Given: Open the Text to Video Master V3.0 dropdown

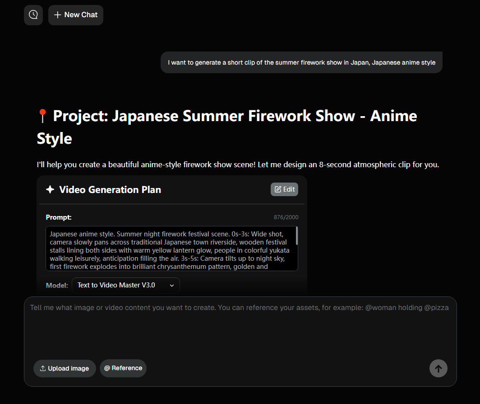Looking at the screenshot, I should point(125,285).
